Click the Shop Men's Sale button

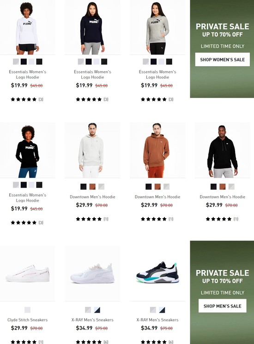tap(222, 306)
